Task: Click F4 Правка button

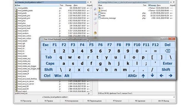Action: (49, 101)
